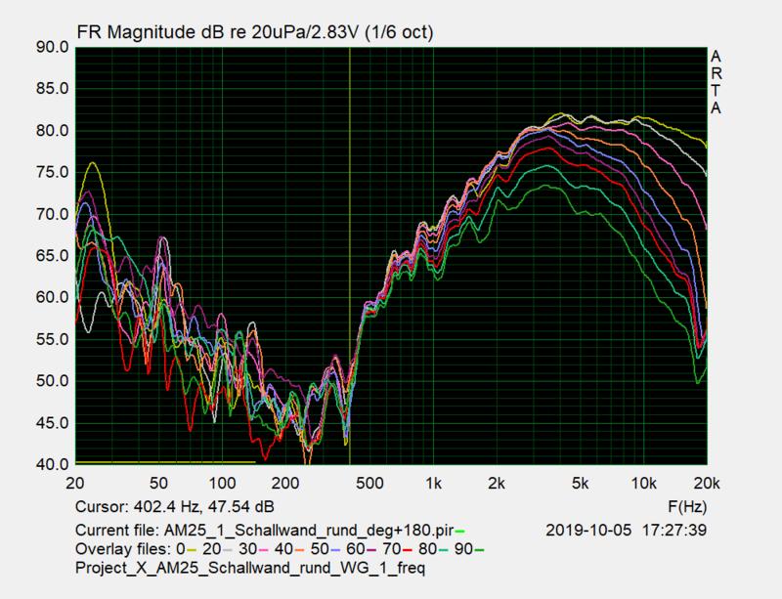Click the 100 label on the frequency axis

pos(222,483)
